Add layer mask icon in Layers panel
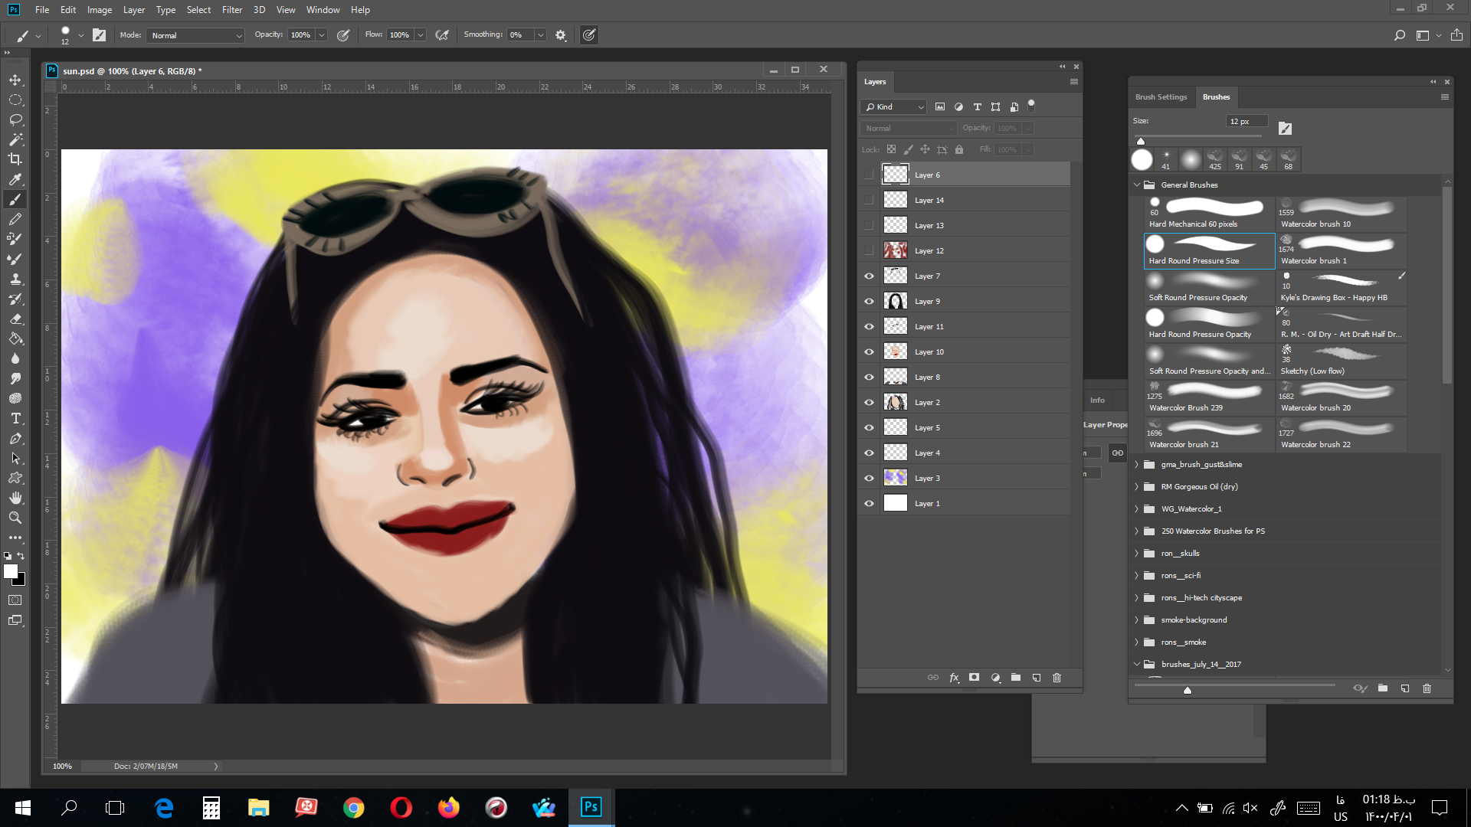 tap(974, 678)
